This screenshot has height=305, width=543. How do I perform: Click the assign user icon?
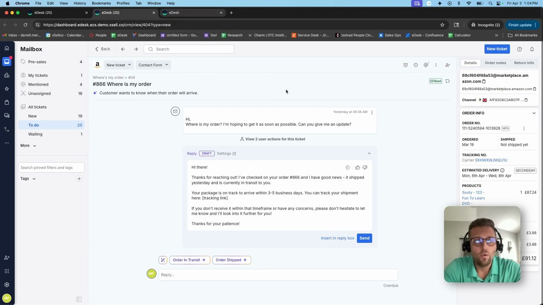(447, 65)
